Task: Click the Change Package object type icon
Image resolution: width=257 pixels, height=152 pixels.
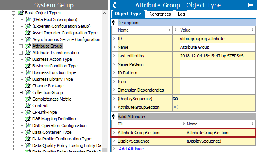Action: click(x=28, y=86)
